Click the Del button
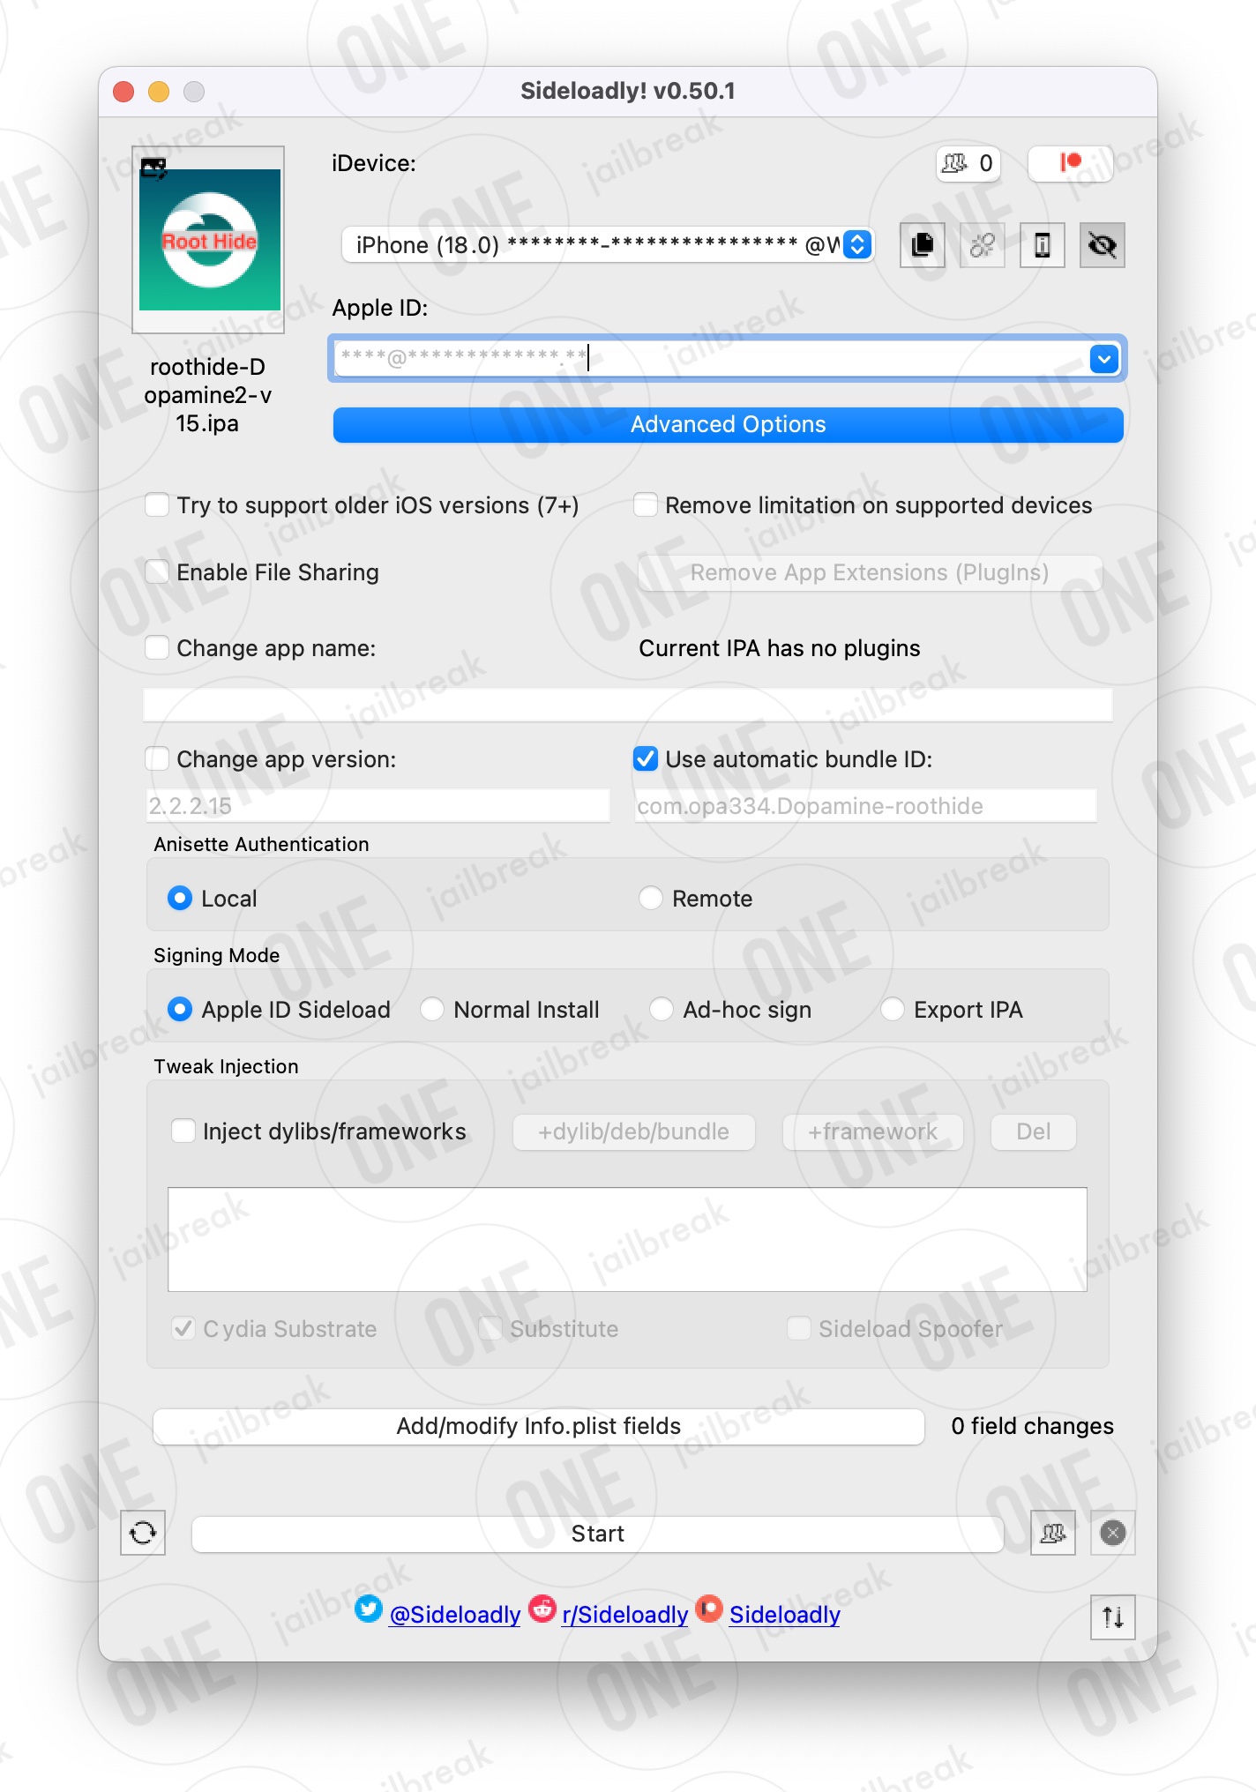1256x1792 pixels. coord(1034,1131)
